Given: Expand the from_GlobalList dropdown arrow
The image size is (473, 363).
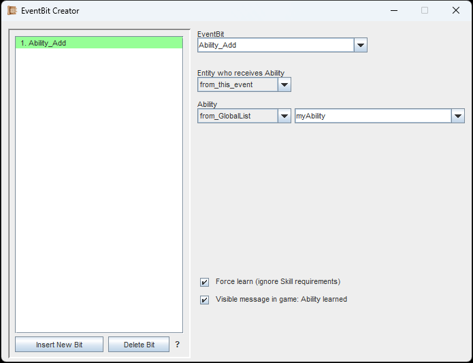Looking at the screenshot, I should point(284,116).
